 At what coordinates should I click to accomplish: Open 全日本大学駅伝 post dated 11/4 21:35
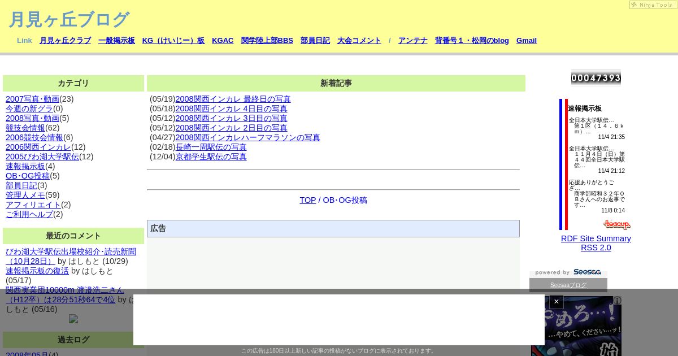pos(597,128)
